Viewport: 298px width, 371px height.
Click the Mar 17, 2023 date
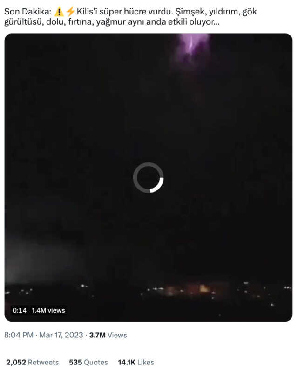click(x=61, y=335)
